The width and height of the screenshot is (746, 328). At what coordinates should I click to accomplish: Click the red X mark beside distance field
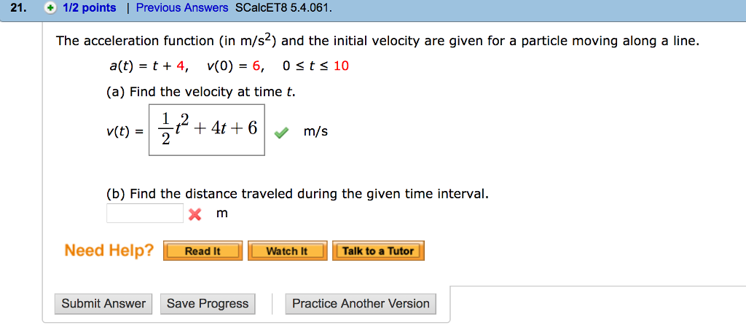195,214
